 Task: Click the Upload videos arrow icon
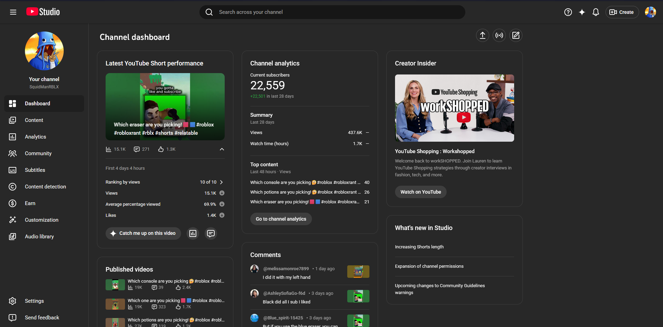tap(483, 35)
